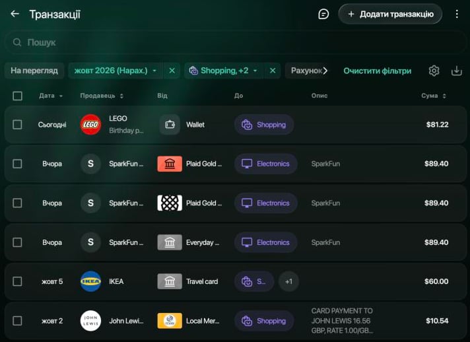The image size is (470, 342).
Task: Click Очистити фільтри link
Action: [x=377, y=71]
